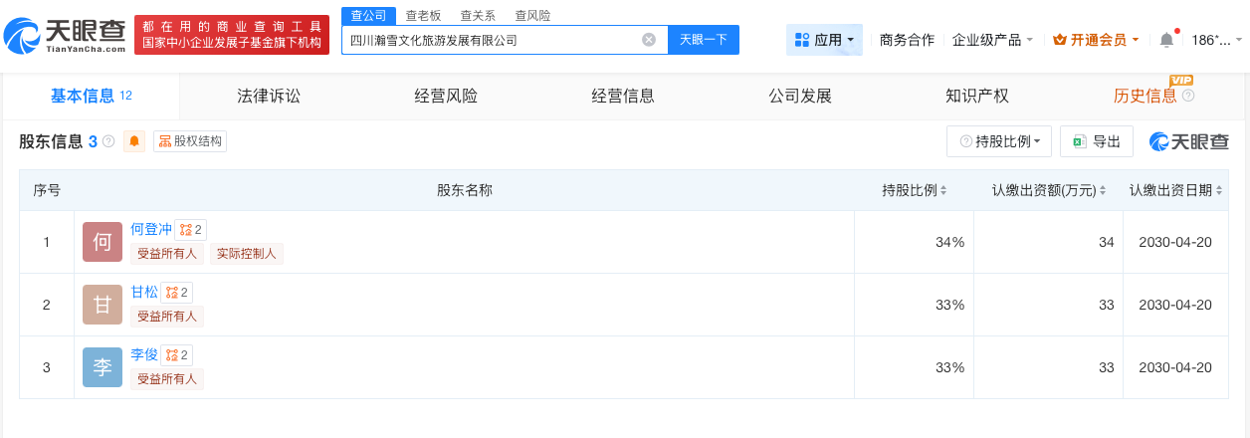Clear the search box with the x icon
This screenshot has width=1250, height=438.
tap(649, 40)
